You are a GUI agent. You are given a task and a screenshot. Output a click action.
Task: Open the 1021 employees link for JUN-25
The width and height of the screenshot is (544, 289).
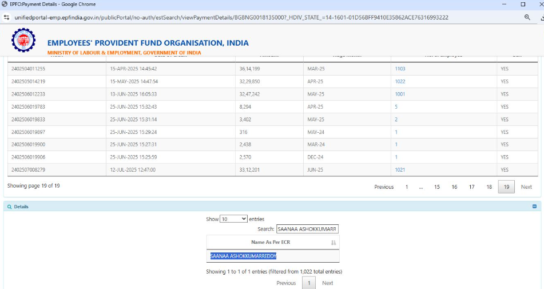400,170
